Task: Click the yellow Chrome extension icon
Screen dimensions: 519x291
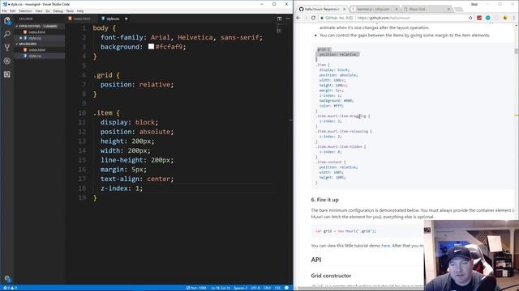Action: pos(505,18)
